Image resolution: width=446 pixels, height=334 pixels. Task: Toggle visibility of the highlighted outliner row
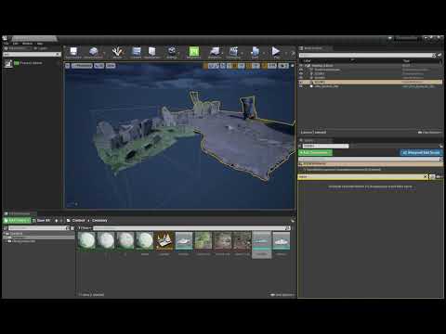301,82
